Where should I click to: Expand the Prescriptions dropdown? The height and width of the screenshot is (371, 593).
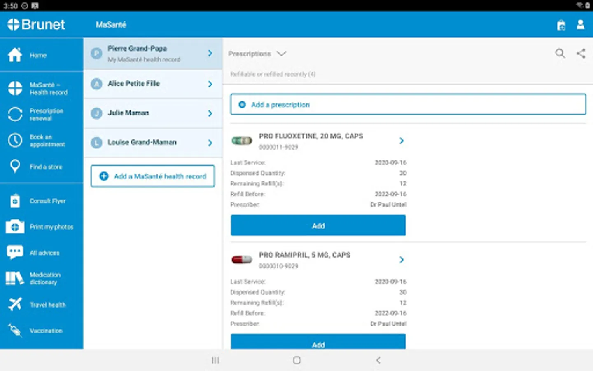257,54
